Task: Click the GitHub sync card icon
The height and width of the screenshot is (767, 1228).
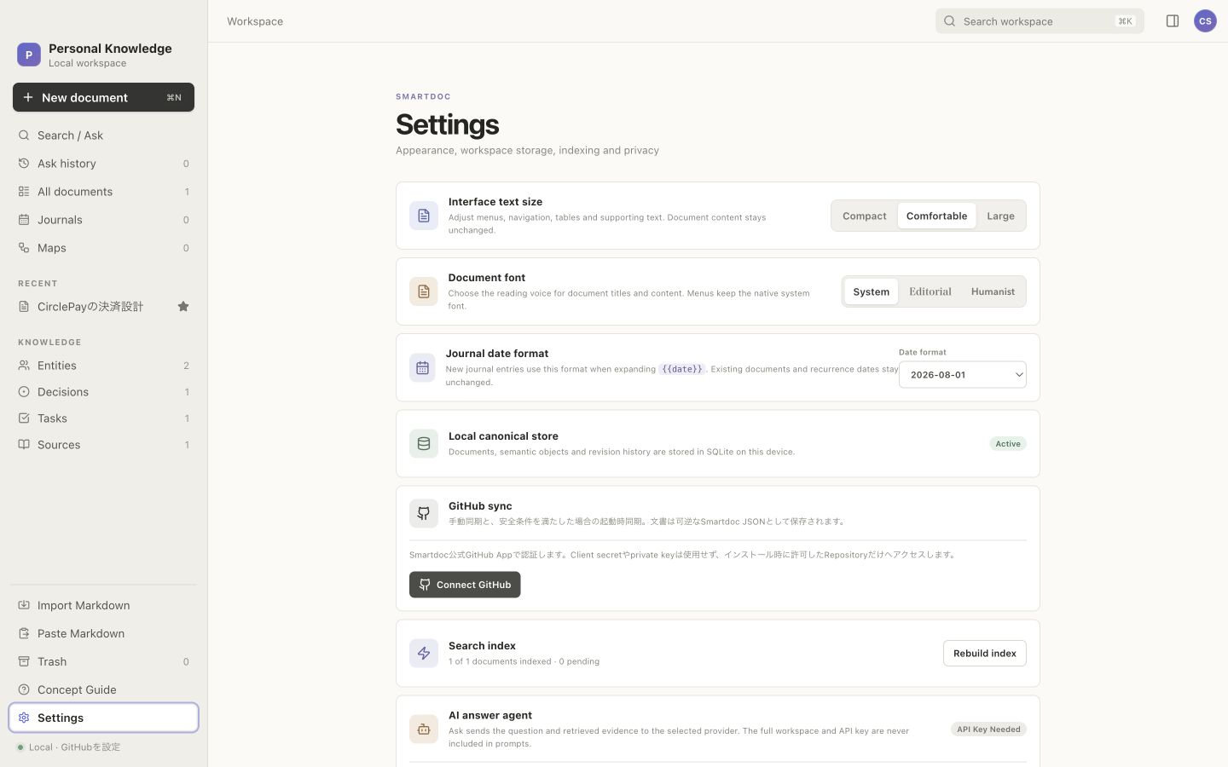Action: (424, 513)
